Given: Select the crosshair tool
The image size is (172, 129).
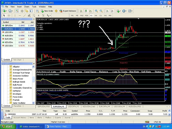Looking at the screenshot, I should (x=9, y=15).
